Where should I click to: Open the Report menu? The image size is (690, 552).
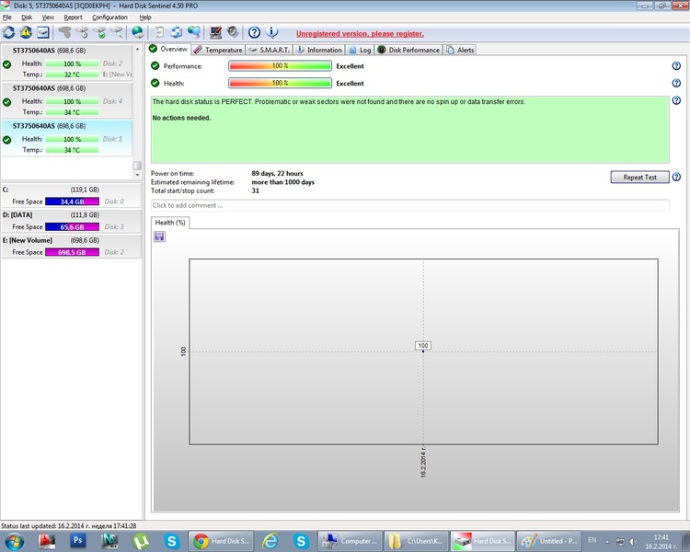coord(73,17)
